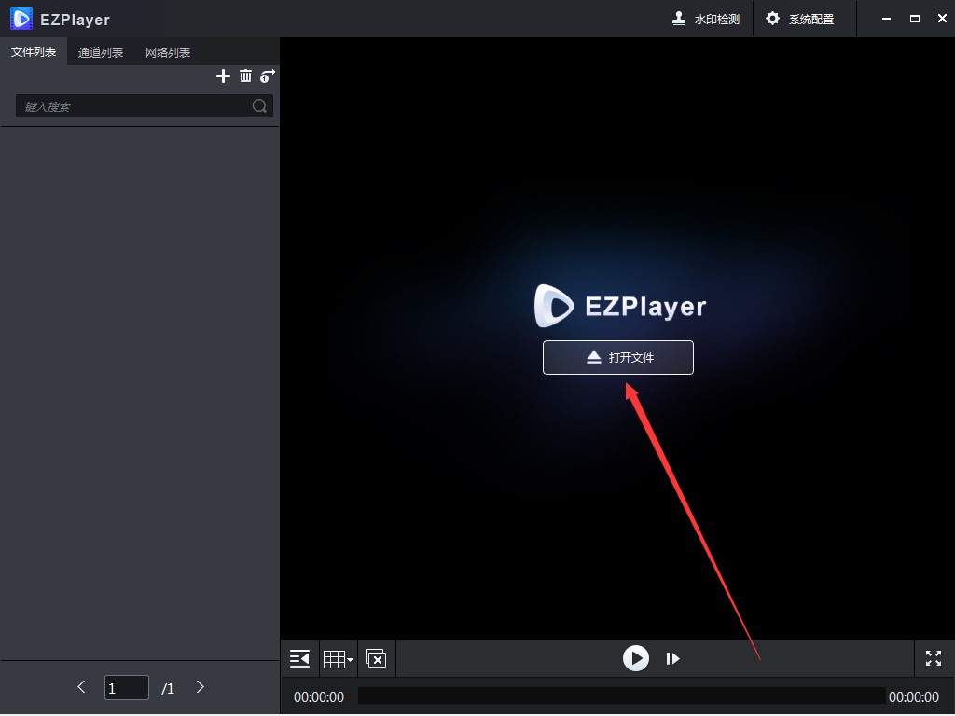This screenshot has height=716, width=955.
Task: Go to next page with right chevron
Action: pyautogui.click(x=200, y=687)
